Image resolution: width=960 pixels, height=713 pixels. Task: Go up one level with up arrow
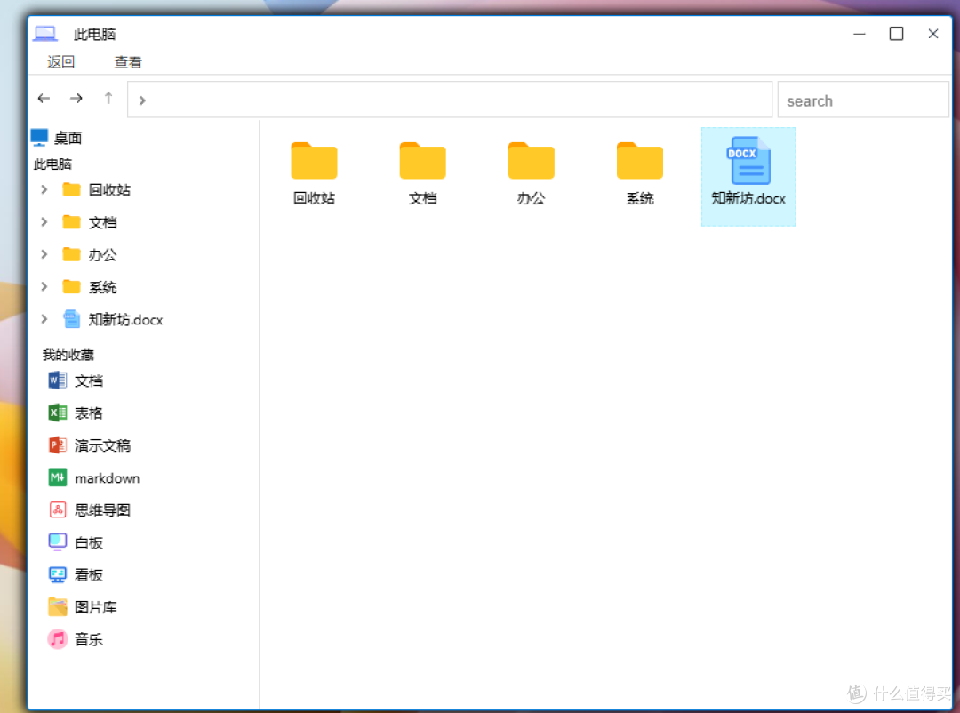coord(108,98)
